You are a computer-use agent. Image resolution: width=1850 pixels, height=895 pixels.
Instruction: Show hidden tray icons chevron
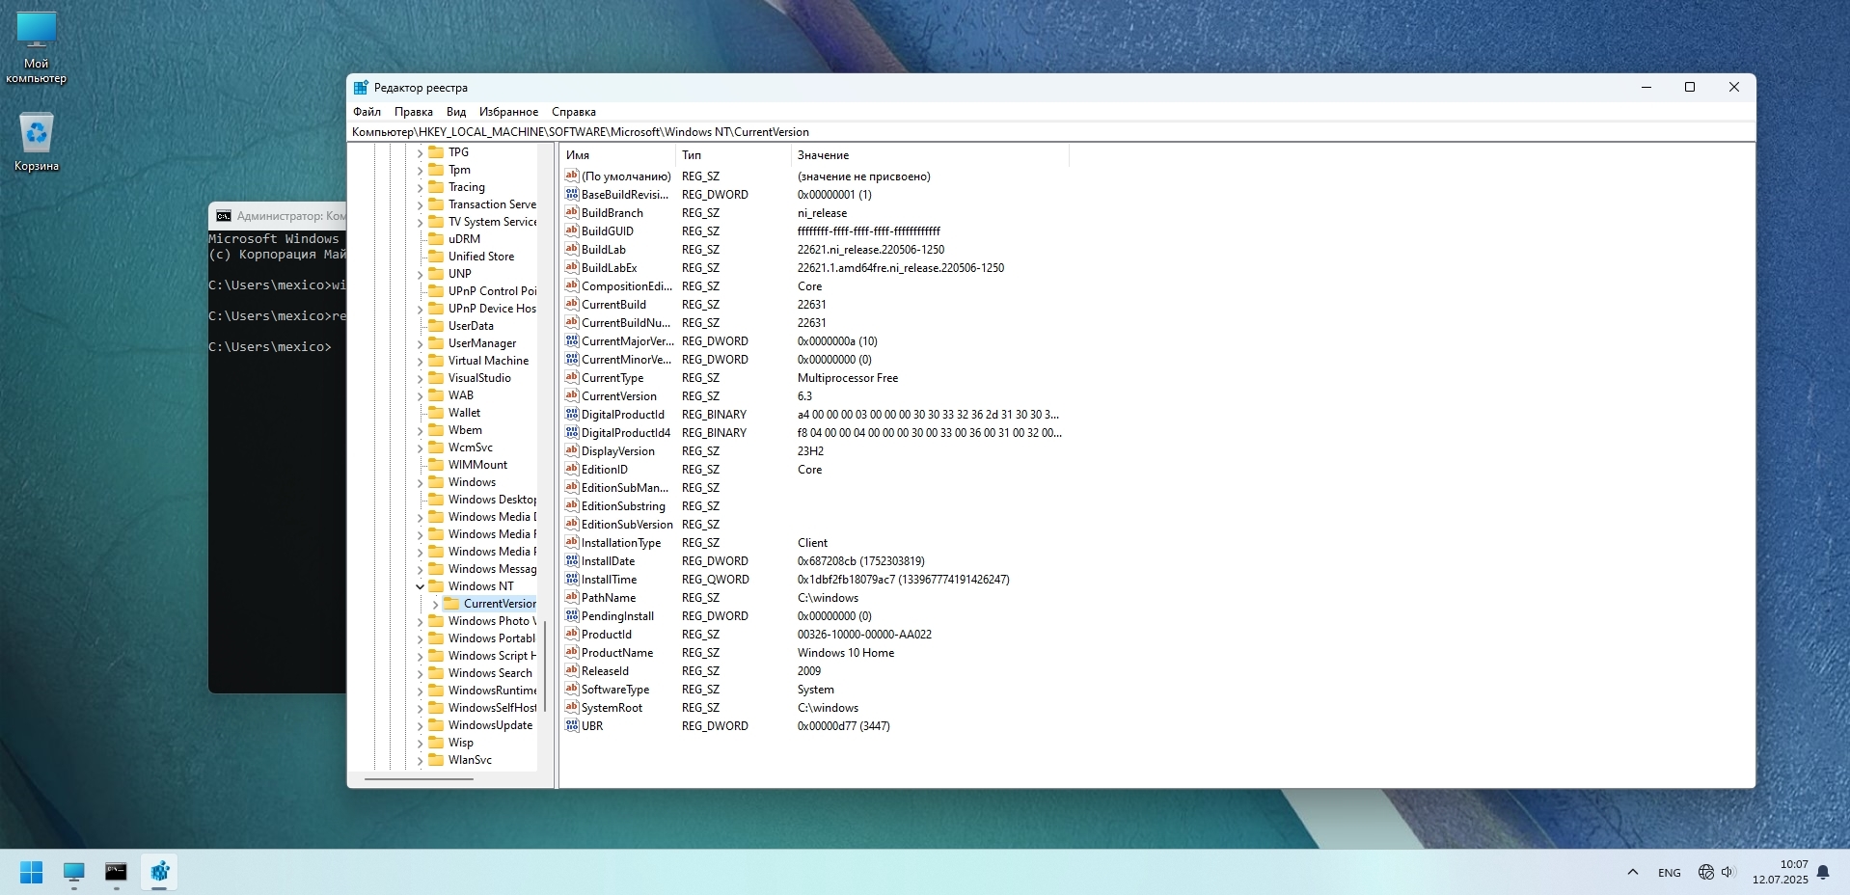[x=1633, y=872]
